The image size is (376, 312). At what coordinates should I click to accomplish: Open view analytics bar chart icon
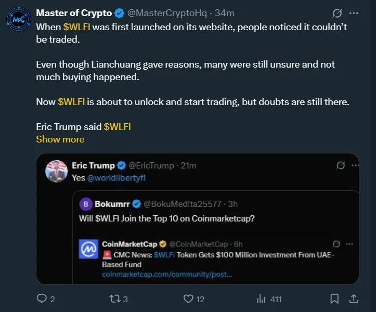click(x=262, y=298)
